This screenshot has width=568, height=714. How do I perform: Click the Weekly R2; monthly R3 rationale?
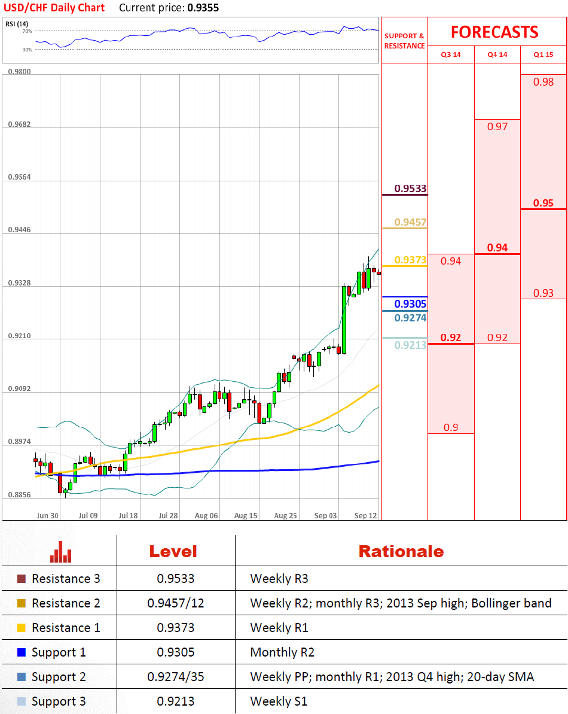click(x=401, y=603)
